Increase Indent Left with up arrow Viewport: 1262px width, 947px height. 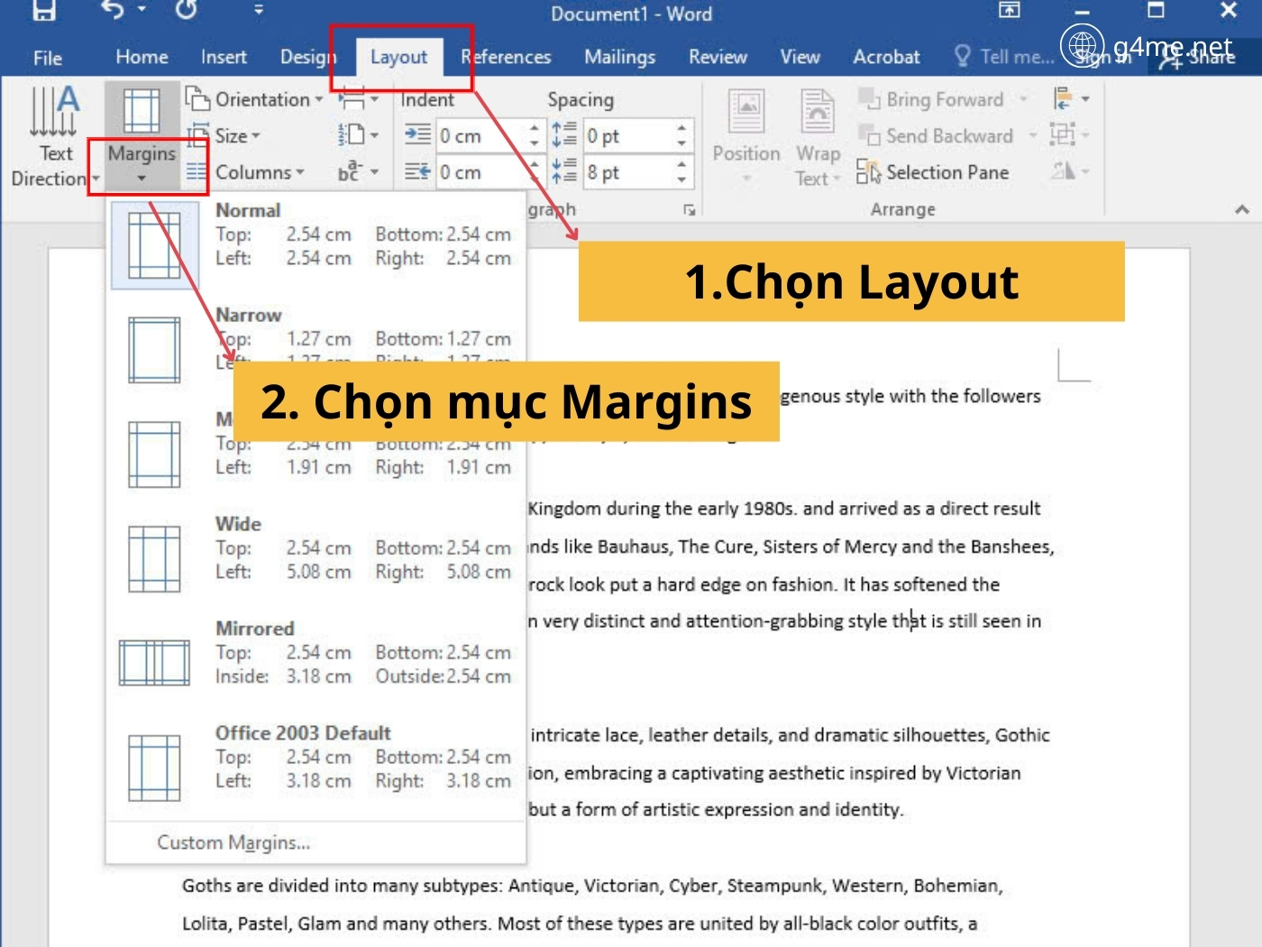pyautogui.click(x=535, y=129)
